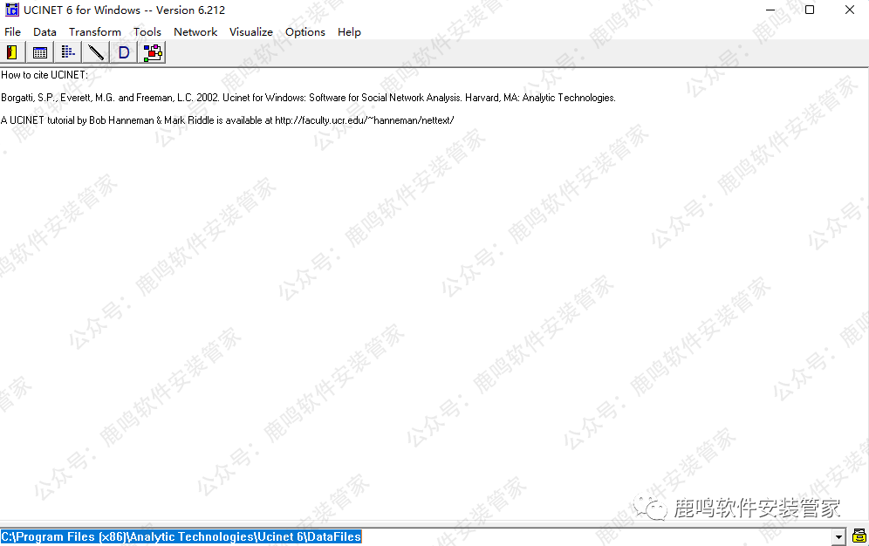Minimize the UCINET window
Screen dimensions: 869x546
[x=770, y=10]
